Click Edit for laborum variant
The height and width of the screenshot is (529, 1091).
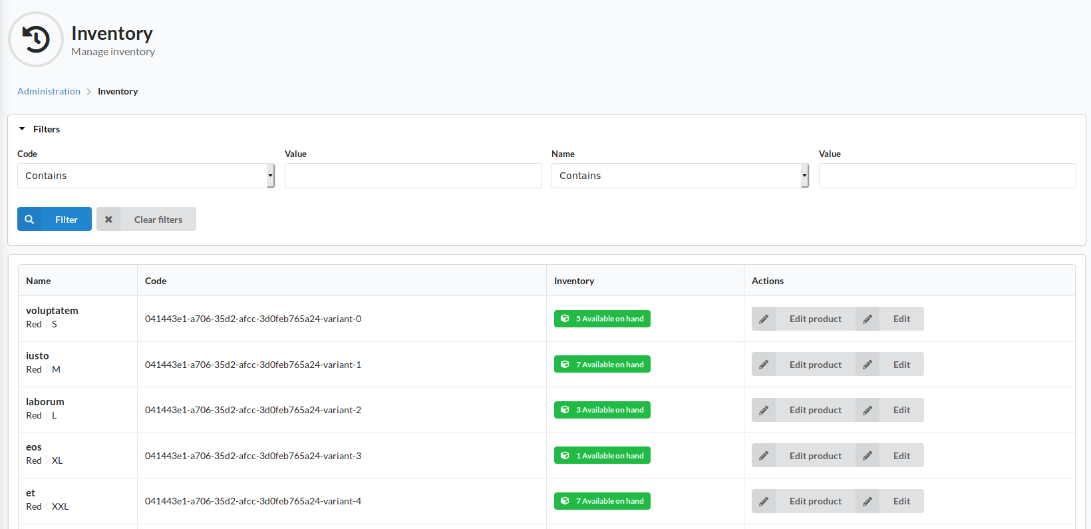click(x=889, y=410)
